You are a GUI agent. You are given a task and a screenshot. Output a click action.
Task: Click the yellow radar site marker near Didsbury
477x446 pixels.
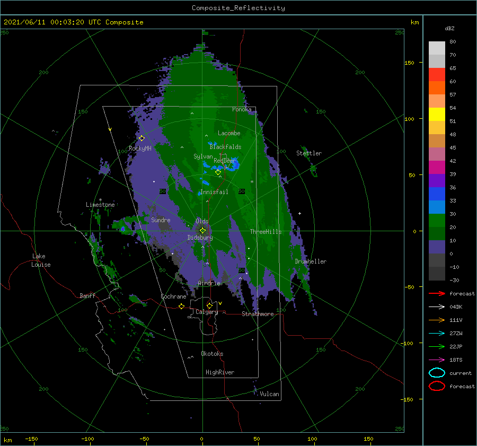coord(202,231)
